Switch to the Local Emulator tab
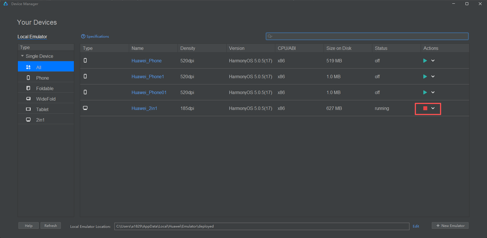Viewport: 487px width, 238px height. pyautogui.click(x=32, y=37)
